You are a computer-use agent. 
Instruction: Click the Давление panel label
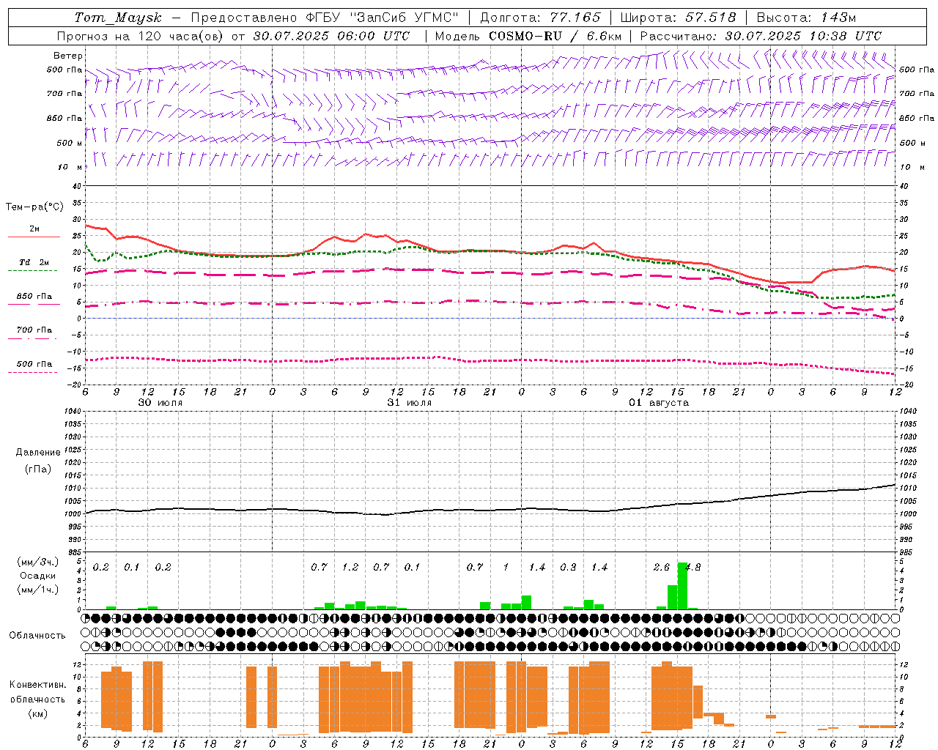[x=38, y=453]
